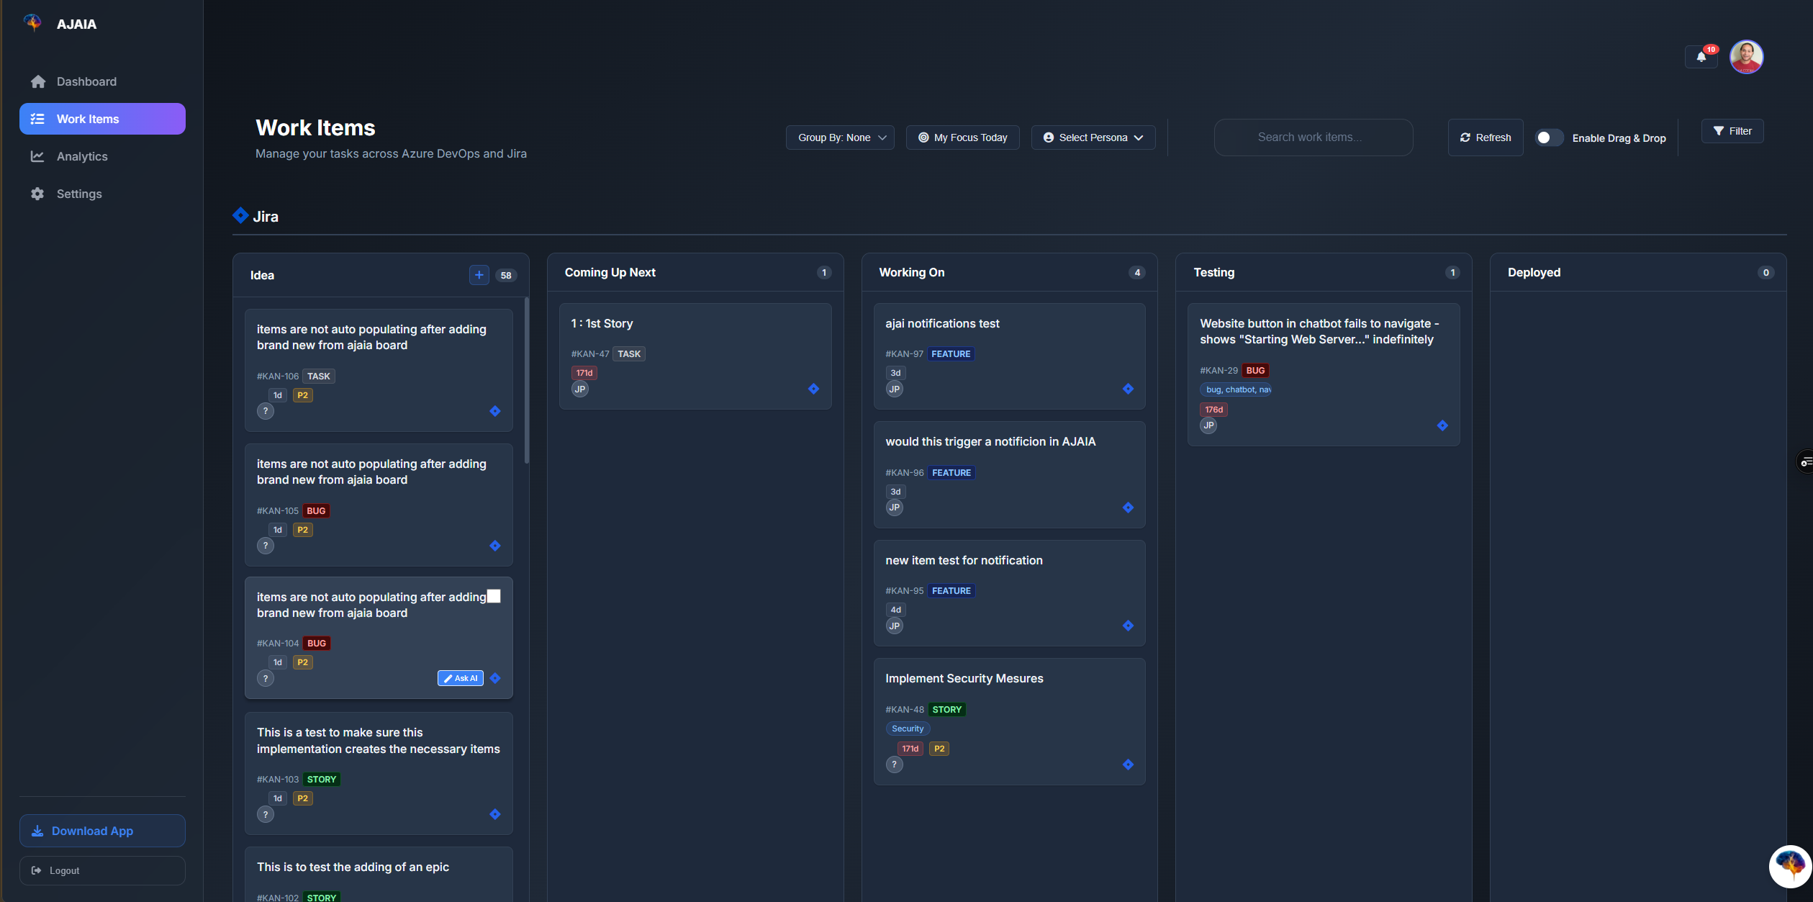The height and width of the screenshot is (902, 1813).
Task: Click the white checkbox on KAN-104 card
Action: coord(494,596)
